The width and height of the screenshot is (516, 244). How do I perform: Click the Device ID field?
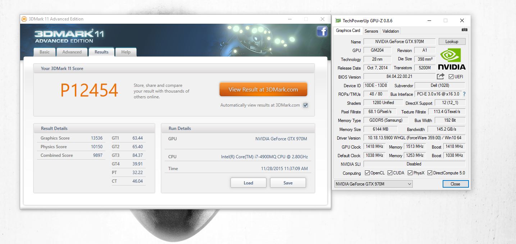point(376,85)
